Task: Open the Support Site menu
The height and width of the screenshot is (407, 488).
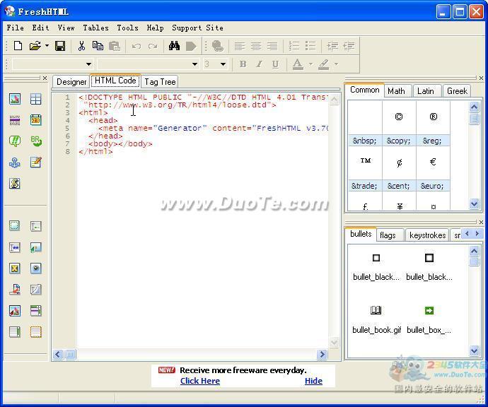Action: pyautogui.click(x=197, y=28)
